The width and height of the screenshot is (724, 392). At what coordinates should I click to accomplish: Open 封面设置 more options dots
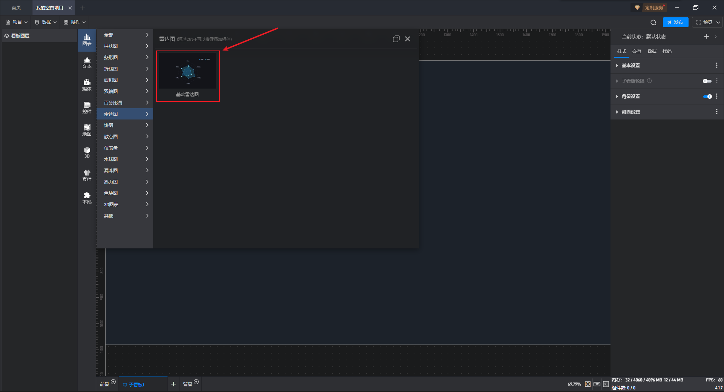point(716,112)
